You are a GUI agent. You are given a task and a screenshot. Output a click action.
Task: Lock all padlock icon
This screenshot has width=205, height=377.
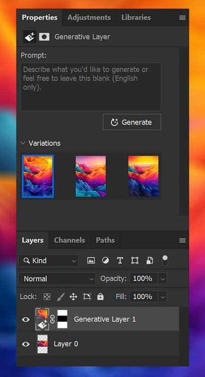click(100, 297)
